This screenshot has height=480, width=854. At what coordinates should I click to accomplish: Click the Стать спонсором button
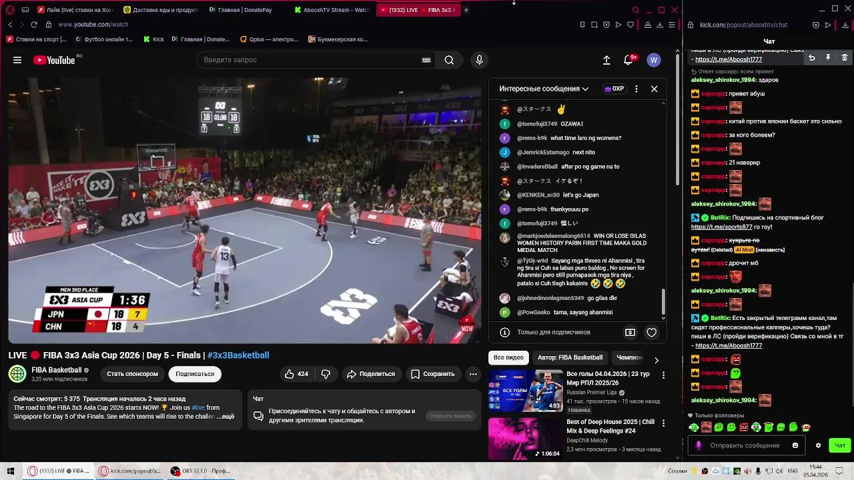tap(133, 374)
